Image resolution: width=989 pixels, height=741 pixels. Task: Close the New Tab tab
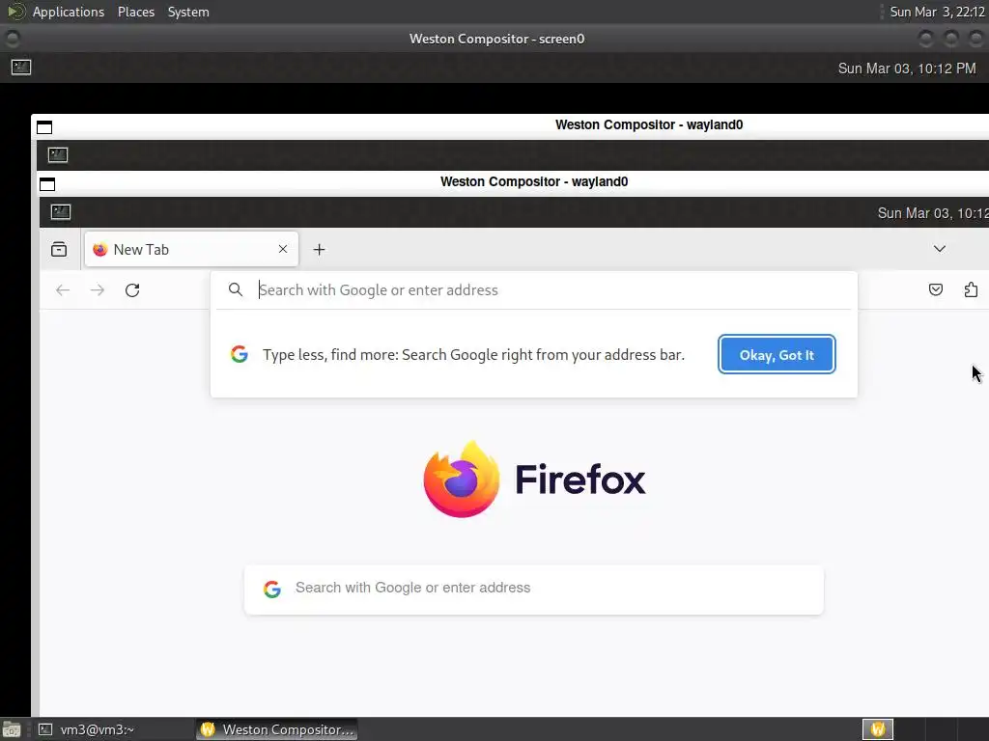[283, 249]
